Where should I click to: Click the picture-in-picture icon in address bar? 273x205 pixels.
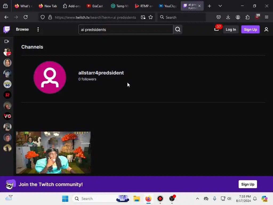(143, 17)
